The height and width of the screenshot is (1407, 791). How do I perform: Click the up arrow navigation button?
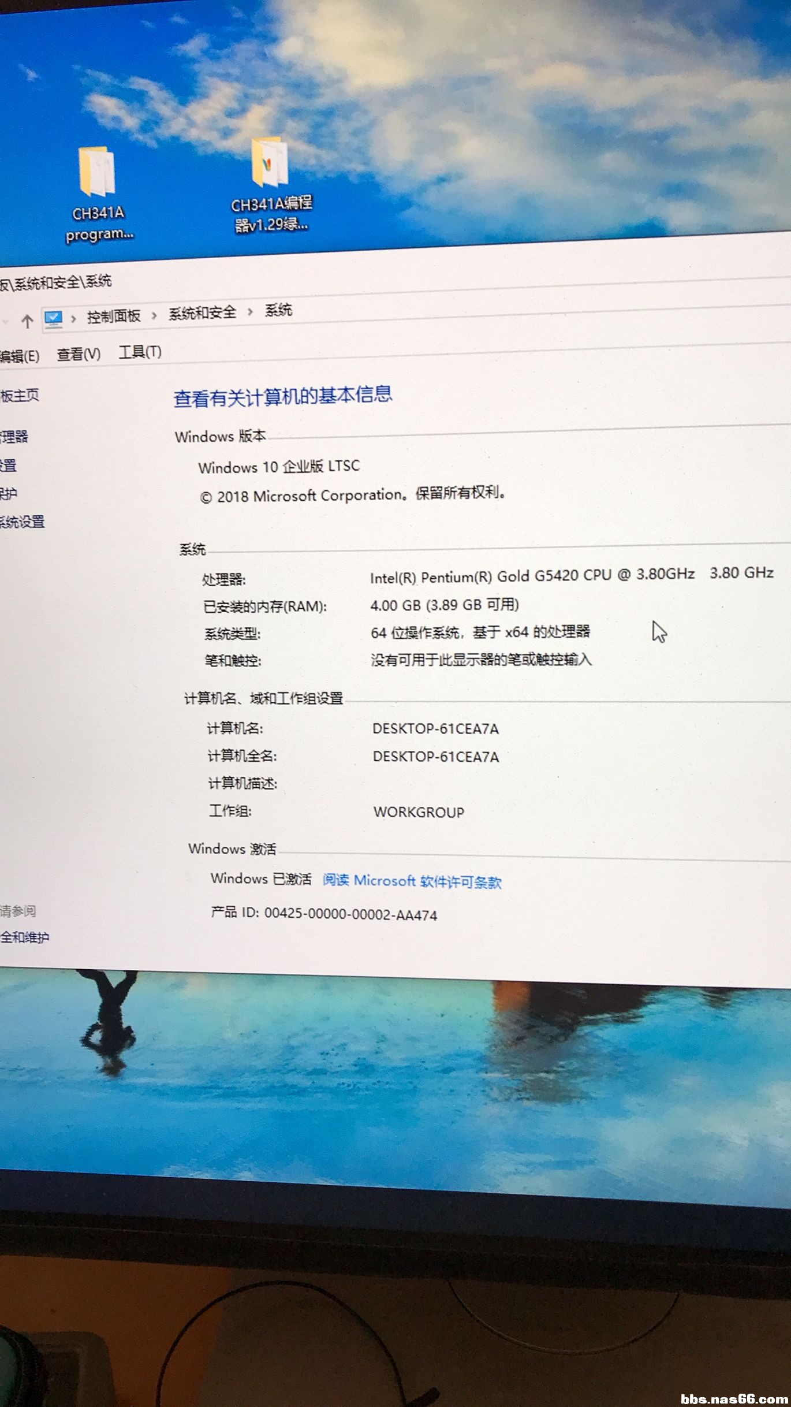point(27,321)
